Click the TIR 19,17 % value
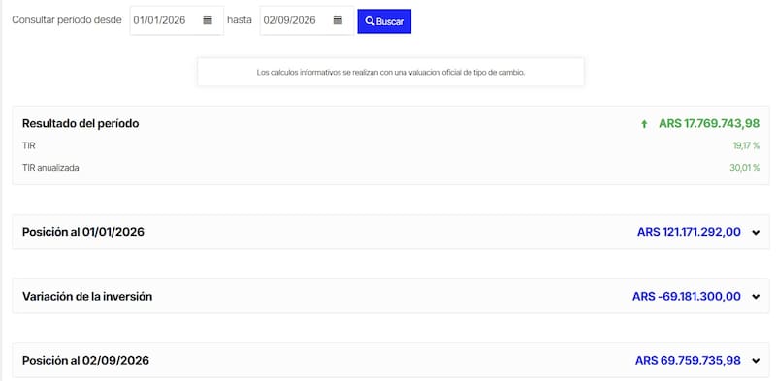The width and height of the screenshot is (776, 381). click(x=746, y=146)
